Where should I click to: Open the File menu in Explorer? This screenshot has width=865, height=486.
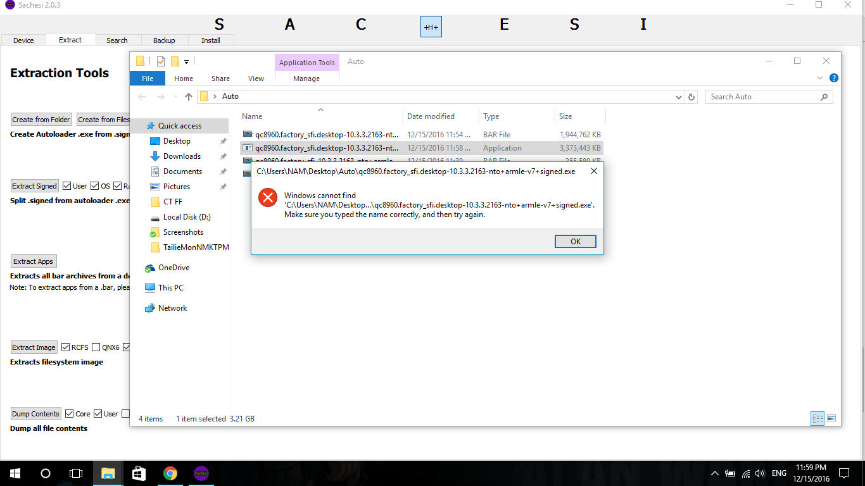point(147,78)
